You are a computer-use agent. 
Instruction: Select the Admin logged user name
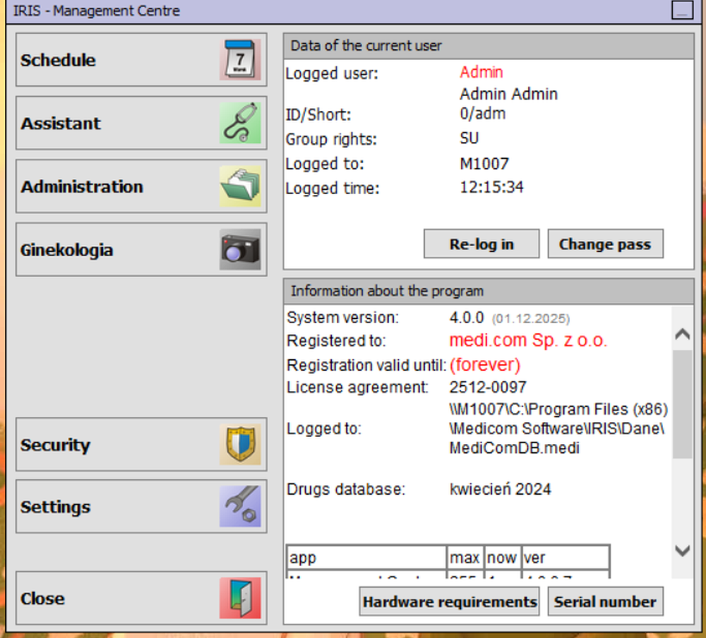point(481,72)
